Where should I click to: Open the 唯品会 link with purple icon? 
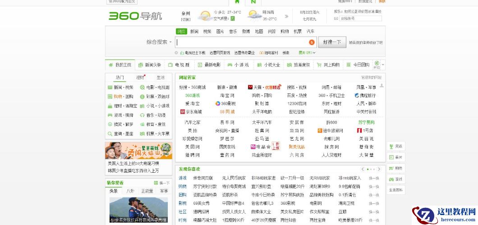click(261, 147)
